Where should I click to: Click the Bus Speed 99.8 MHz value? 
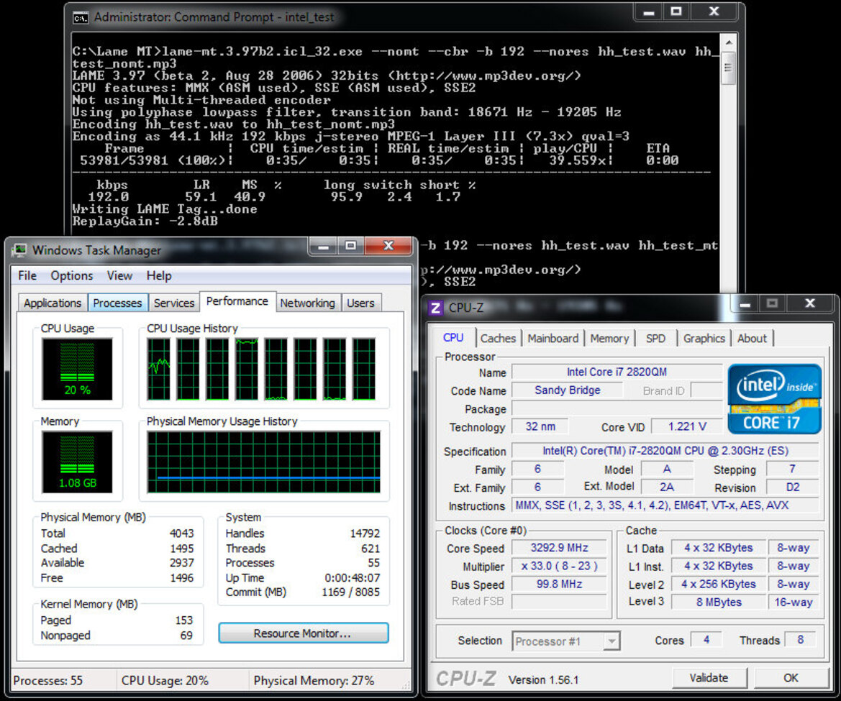point(560,584)
